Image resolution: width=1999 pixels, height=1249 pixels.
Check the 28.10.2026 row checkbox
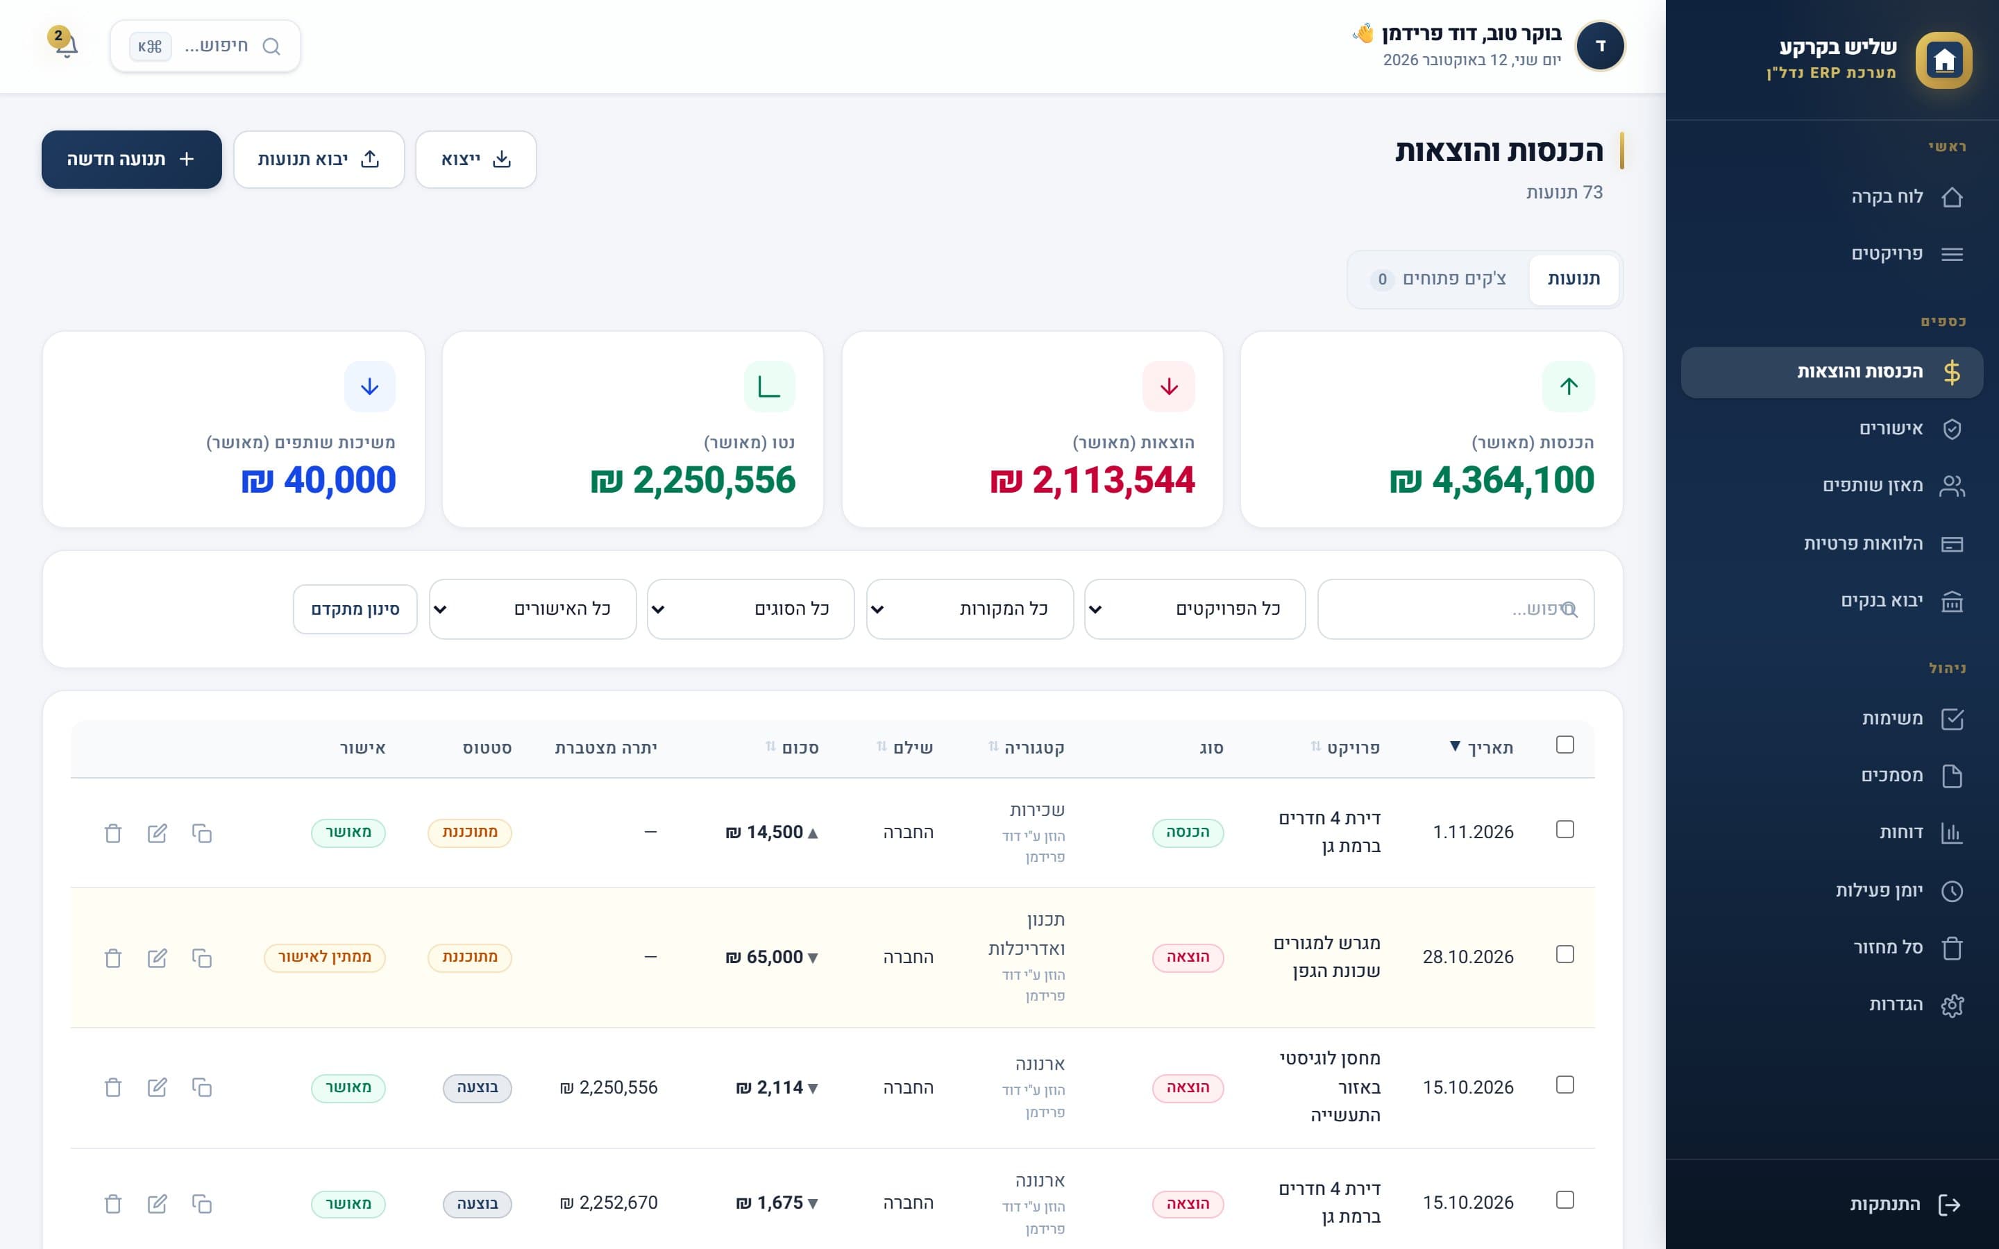point(1564,954)
